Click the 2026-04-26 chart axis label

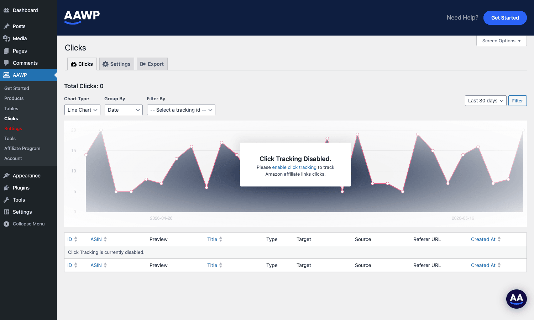pos(161,218)
